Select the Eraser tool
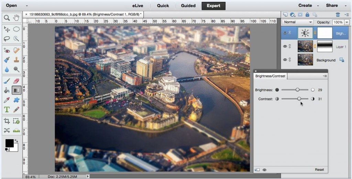Viewport: 352px width, 179px height. pos(16,81)
